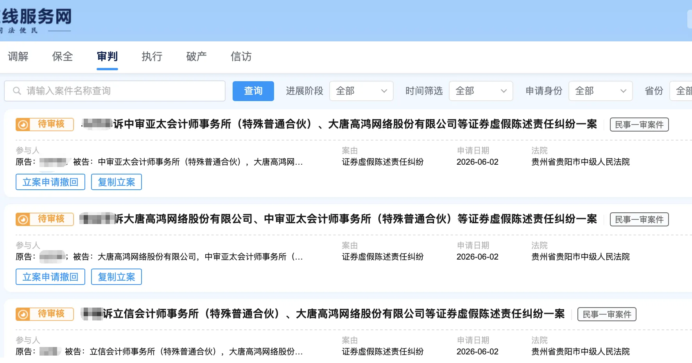Click date 2026-06-02 in 立信 case
This screenshot has height=363, width=692.
(x=477, y=352)
